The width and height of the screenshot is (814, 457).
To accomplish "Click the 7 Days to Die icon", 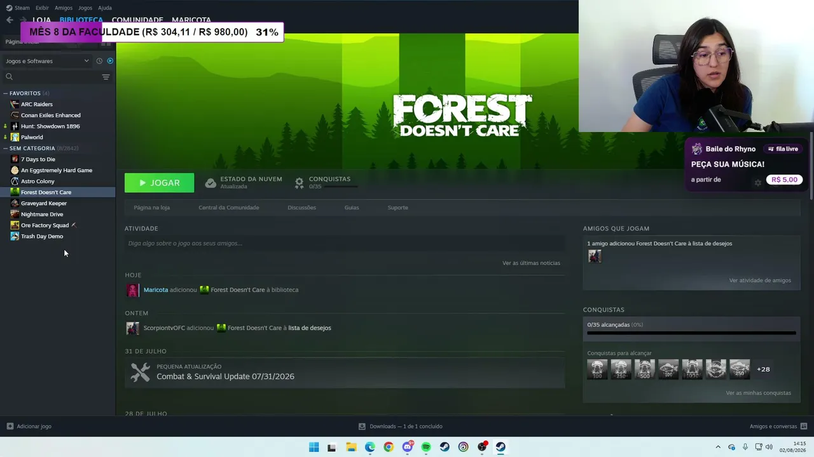I will [x=15, y=159].
